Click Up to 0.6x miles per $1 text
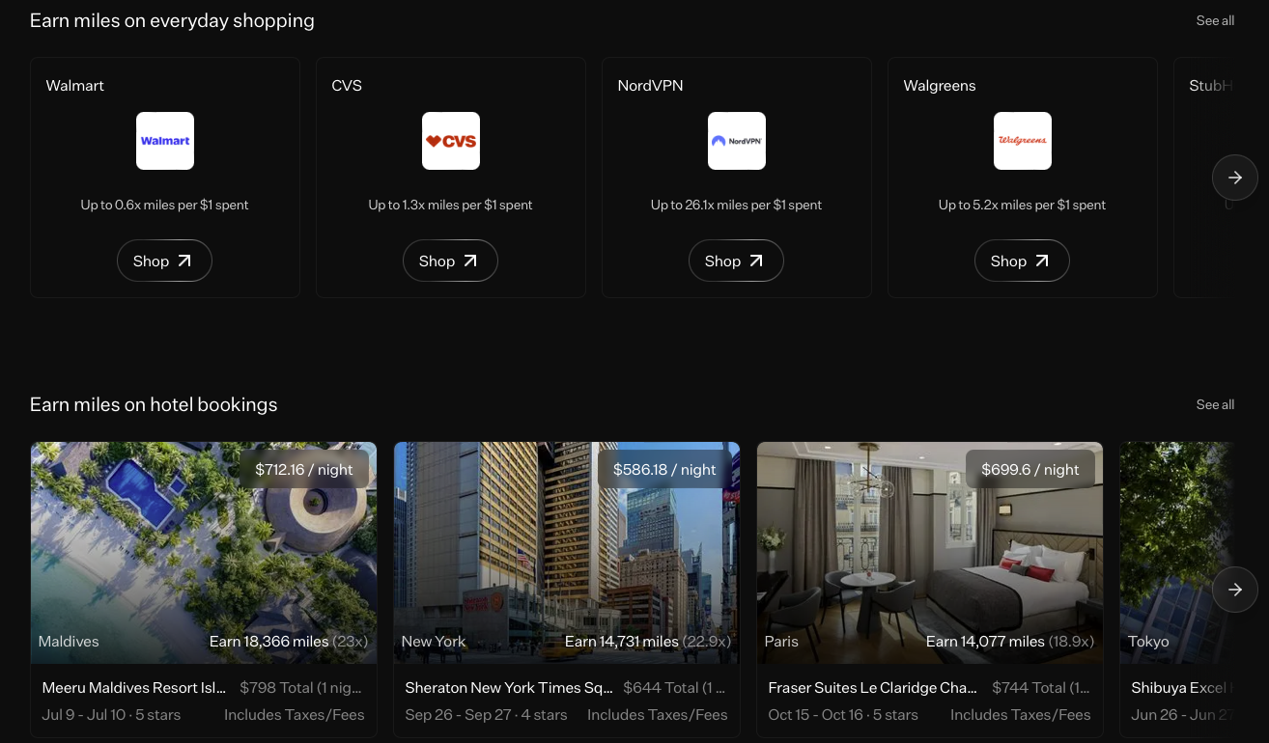 click(165, 205)
